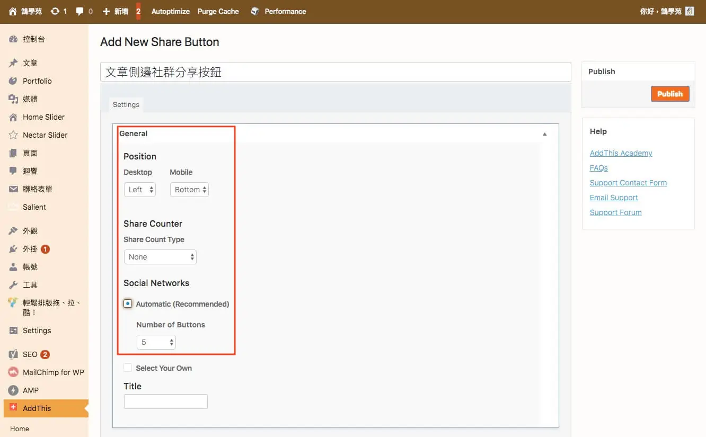The height and width of the screenshot is (437, 706).
Task: Open the Email Support link
Action: 614,198
